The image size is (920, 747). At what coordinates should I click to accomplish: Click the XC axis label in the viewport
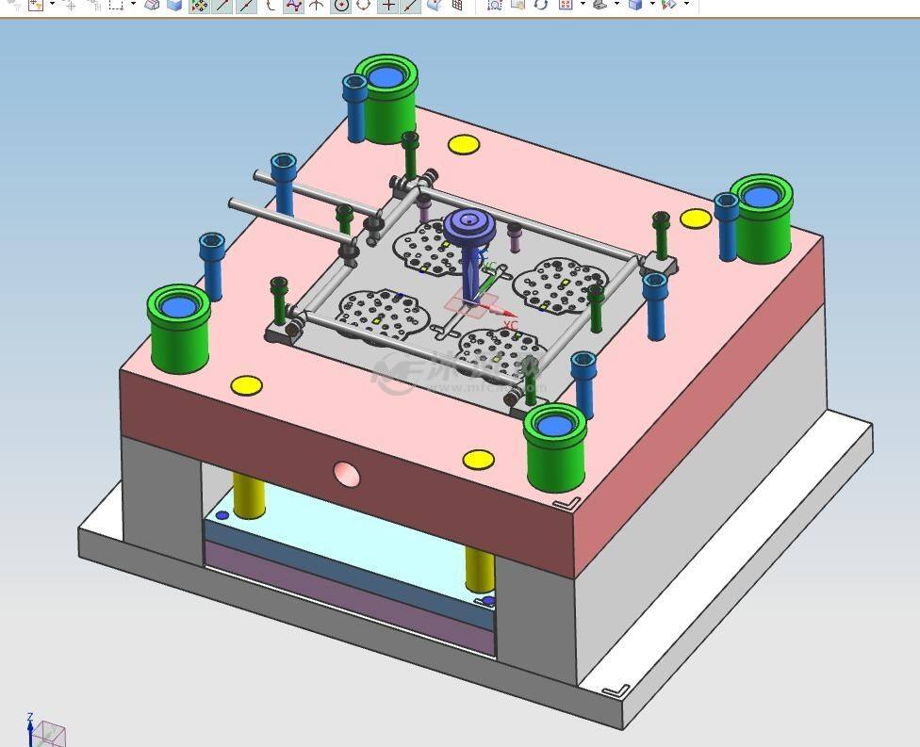(511, 325)
